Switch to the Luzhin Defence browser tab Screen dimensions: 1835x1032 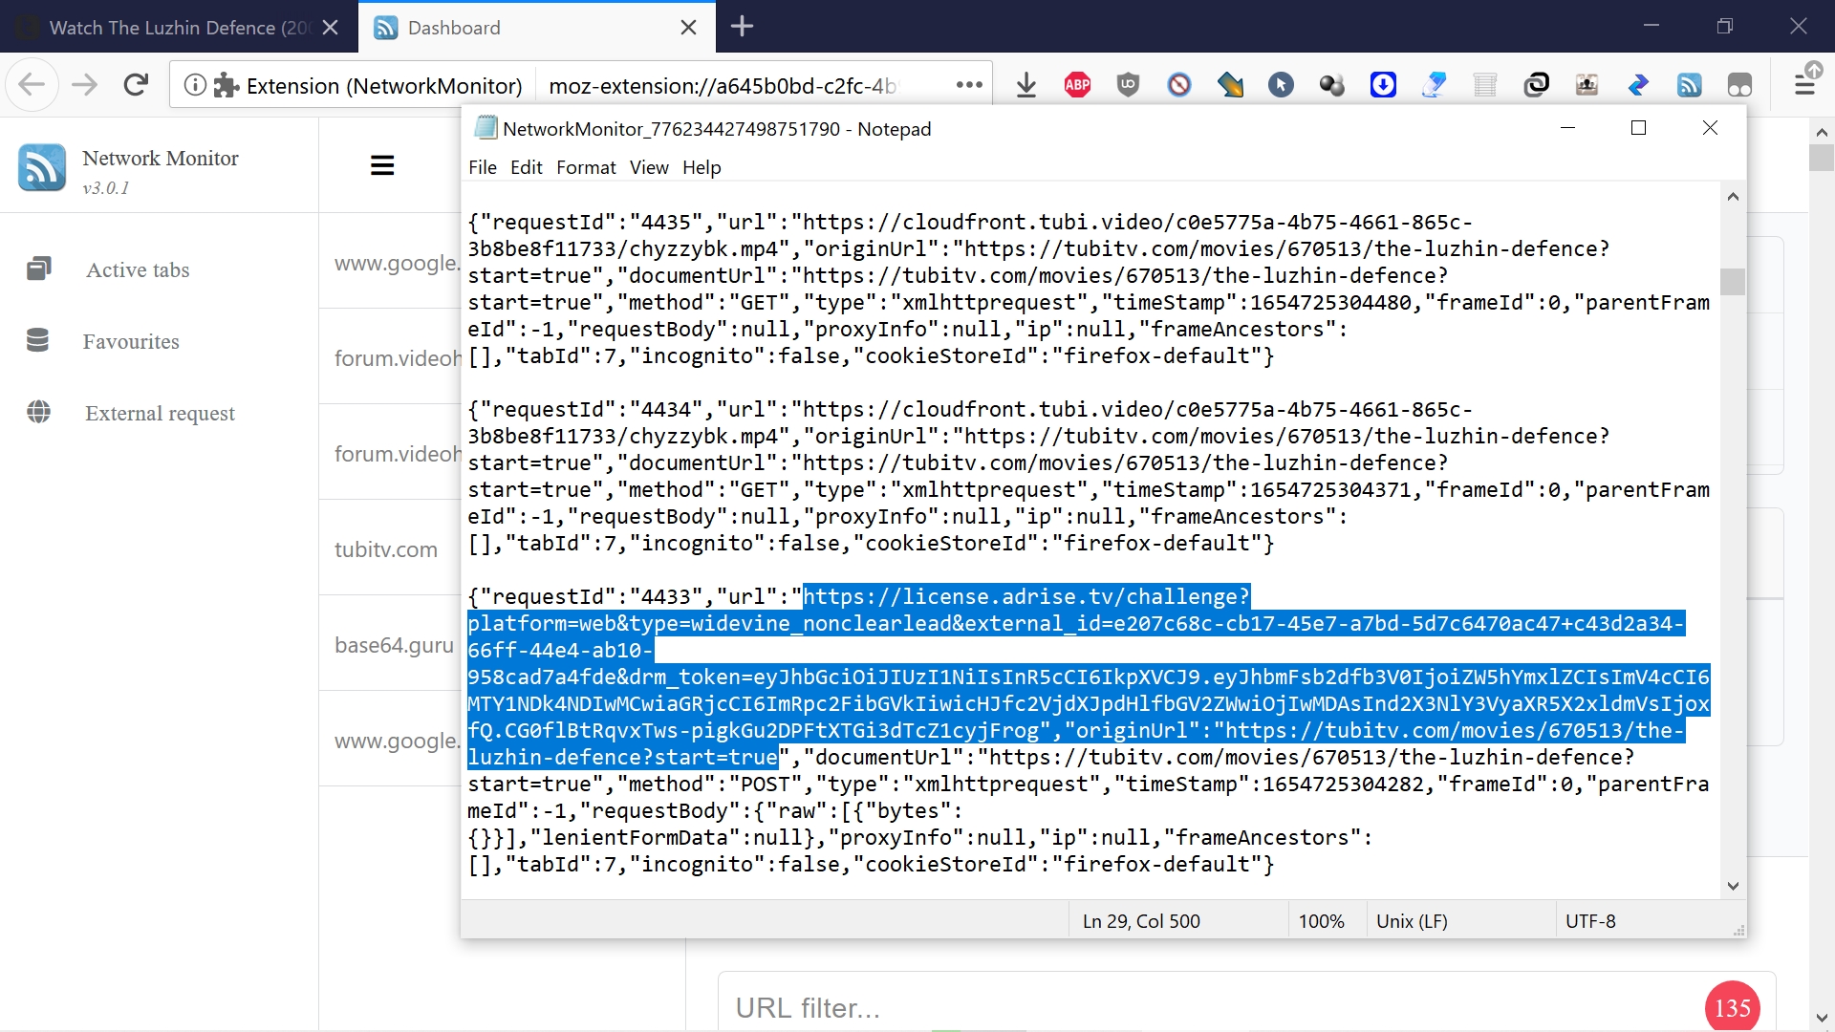[x=177, y=28]
